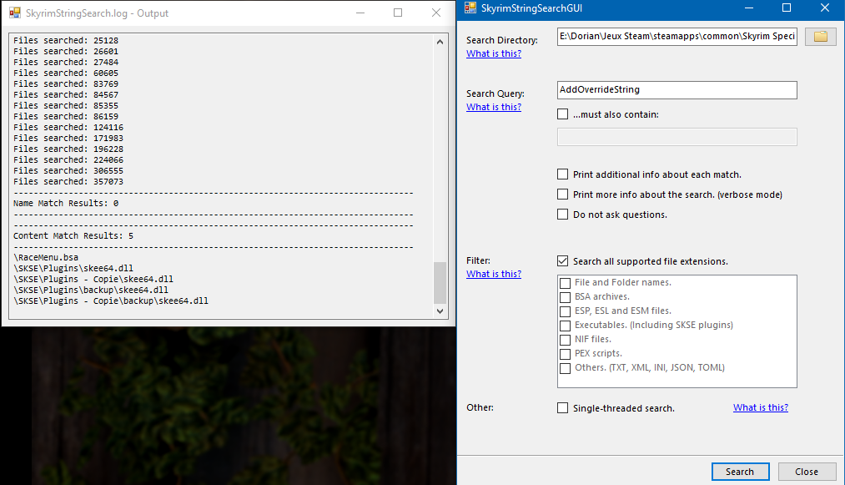
Task: Toggle 'NIF files' filter checkbox
Action: click(565, 340)
